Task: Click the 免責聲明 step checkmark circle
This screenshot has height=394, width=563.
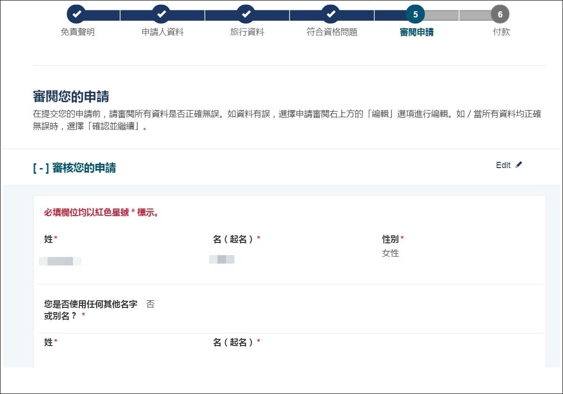Action: pyautogui.click(x=76, y=15)
